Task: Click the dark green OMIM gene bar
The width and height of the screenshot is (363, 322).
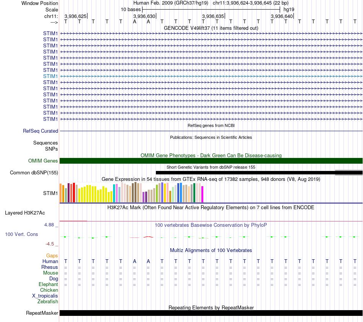Action: pos(211,161)
